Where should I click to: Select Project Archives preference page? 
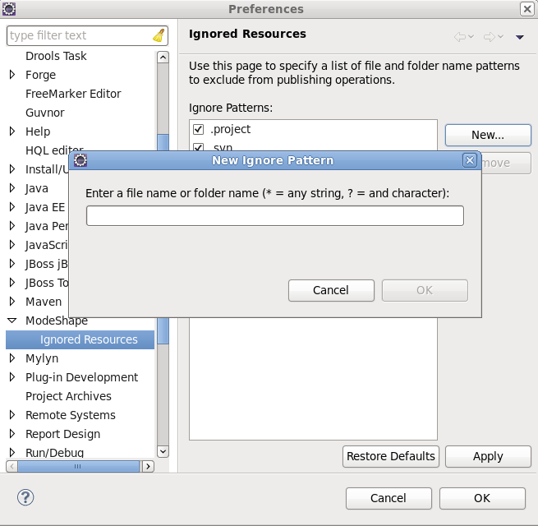68,396
